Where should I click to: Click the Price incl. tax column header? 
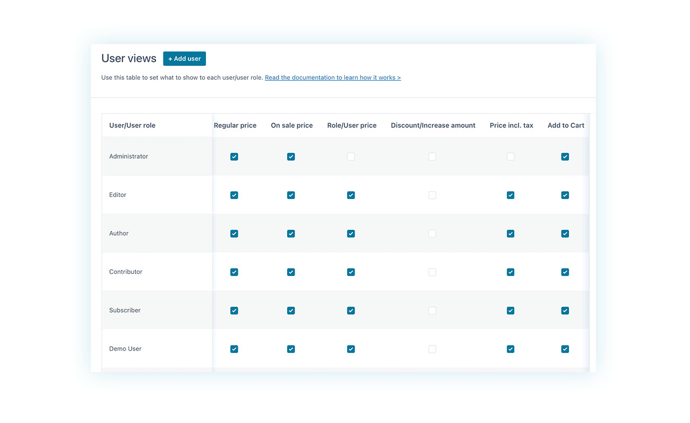(x=512, y=126)
